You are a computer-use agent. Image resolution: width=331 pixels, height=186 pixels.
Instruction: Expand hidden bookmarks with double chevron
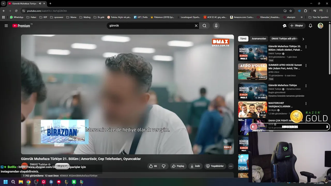tap(302, 17)
